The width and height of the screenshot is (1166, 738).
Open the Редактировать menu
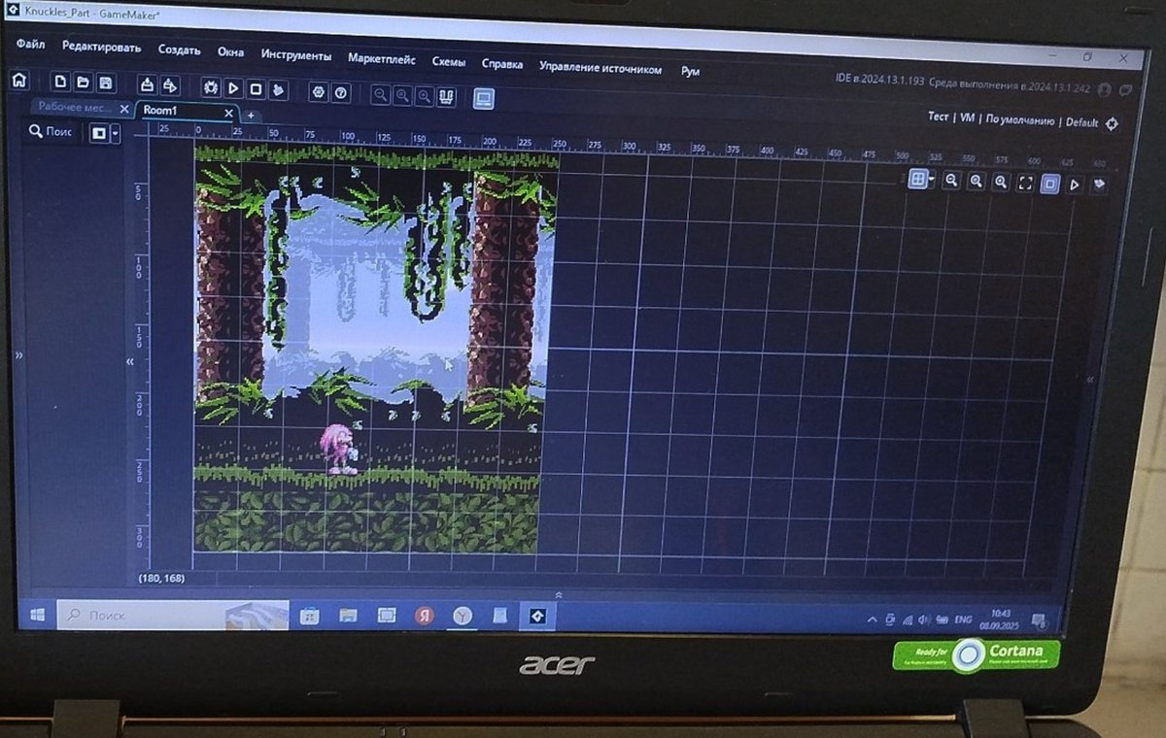[x=102, y=47]
